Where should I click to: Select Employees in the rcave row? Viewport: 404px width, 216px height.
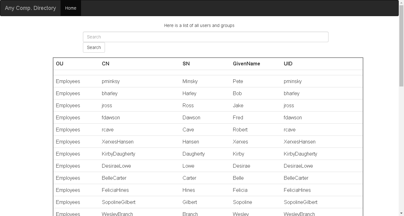68,130
